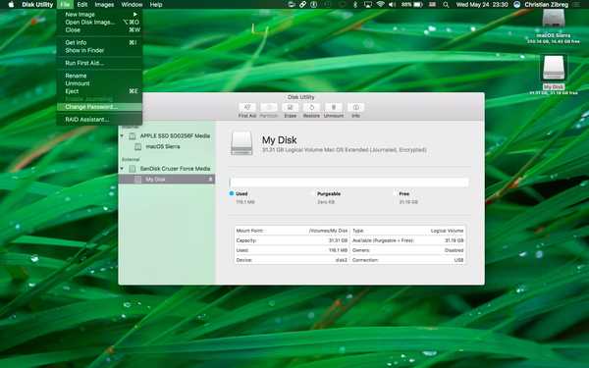Click the eject icon on My Disk row
Screen dimensions: 589x368
(211, 180)
